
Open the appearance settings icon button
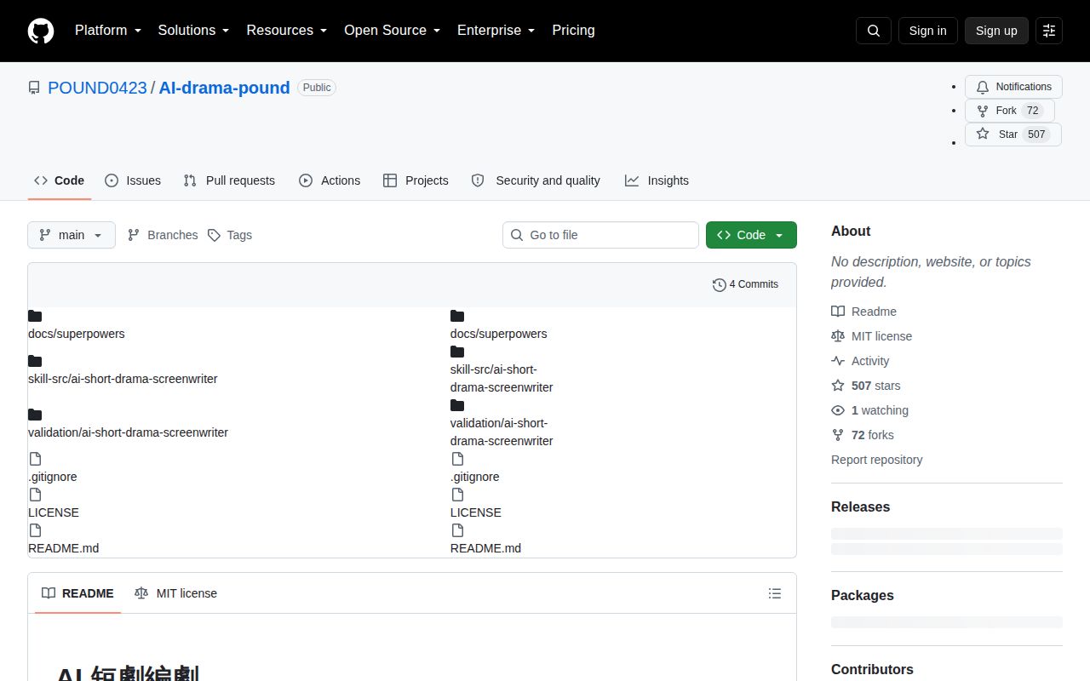1049,31
